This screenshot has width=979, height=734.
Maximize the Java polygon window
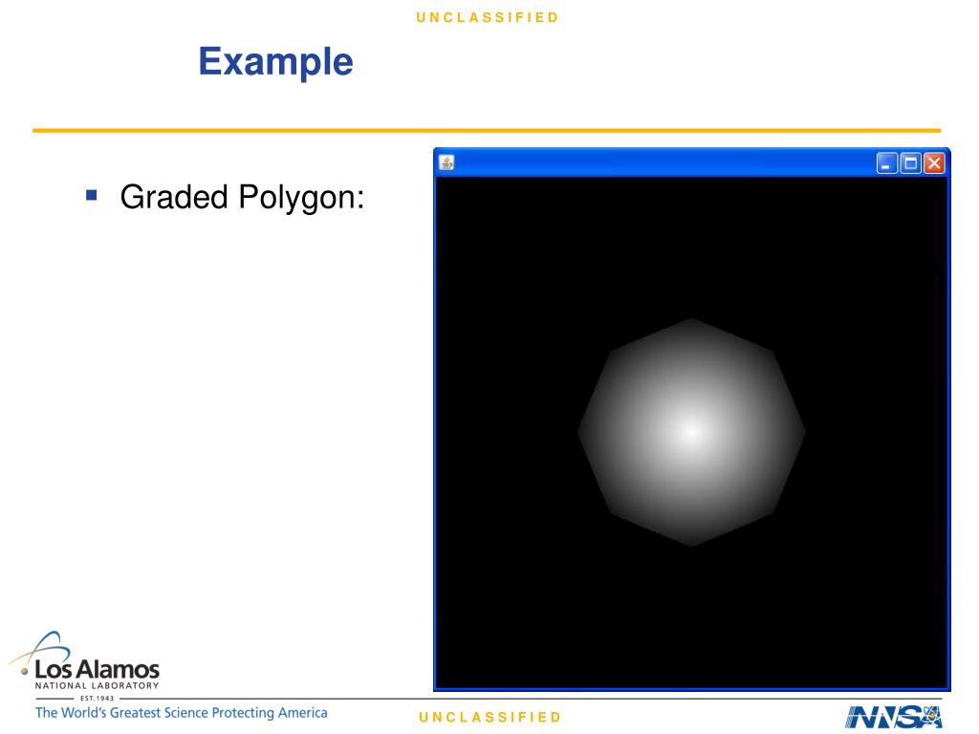(x=910, y=163)
